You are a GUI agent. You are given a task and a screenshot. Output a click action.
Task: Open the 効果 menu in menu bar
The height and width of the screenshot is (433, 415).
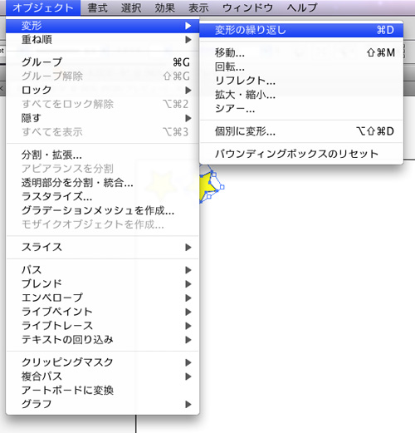(x=165, y=7)
